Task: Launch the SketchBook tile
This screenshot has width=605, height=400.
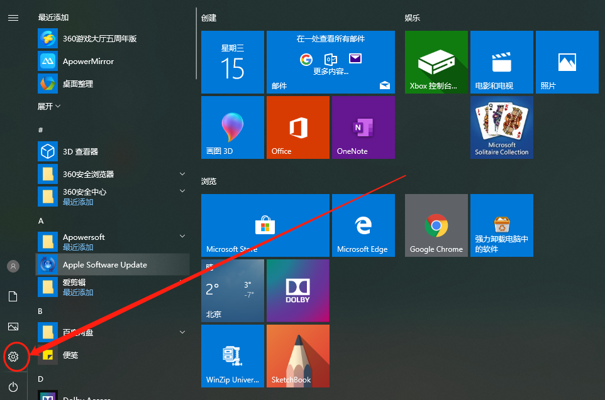Action: pyautogui.click(x=298, y=356)
